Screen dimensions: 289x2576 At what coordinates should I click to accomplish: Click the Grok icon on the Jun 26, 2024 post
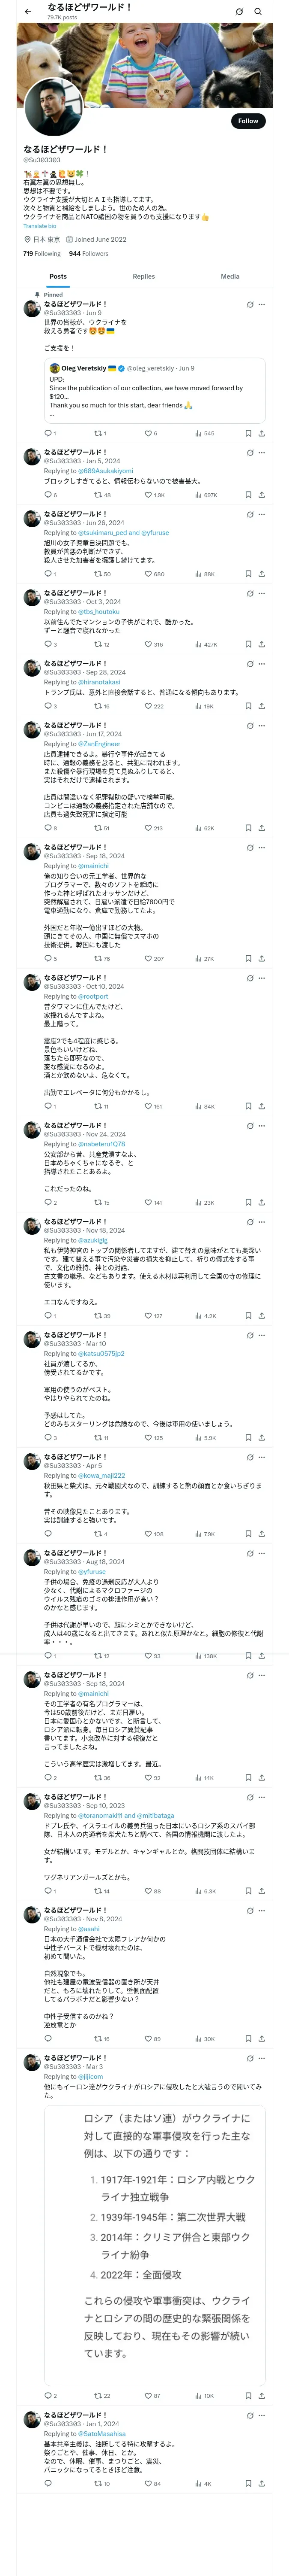(249, 514)
